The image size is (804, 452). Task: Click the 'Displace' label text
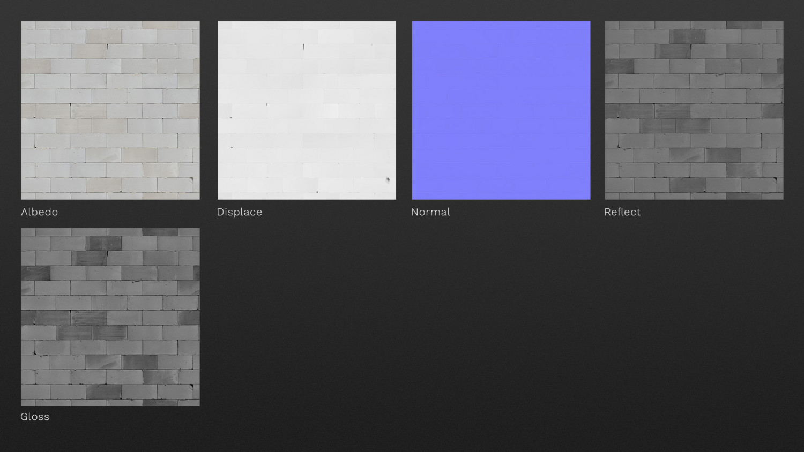click(240, 212)
